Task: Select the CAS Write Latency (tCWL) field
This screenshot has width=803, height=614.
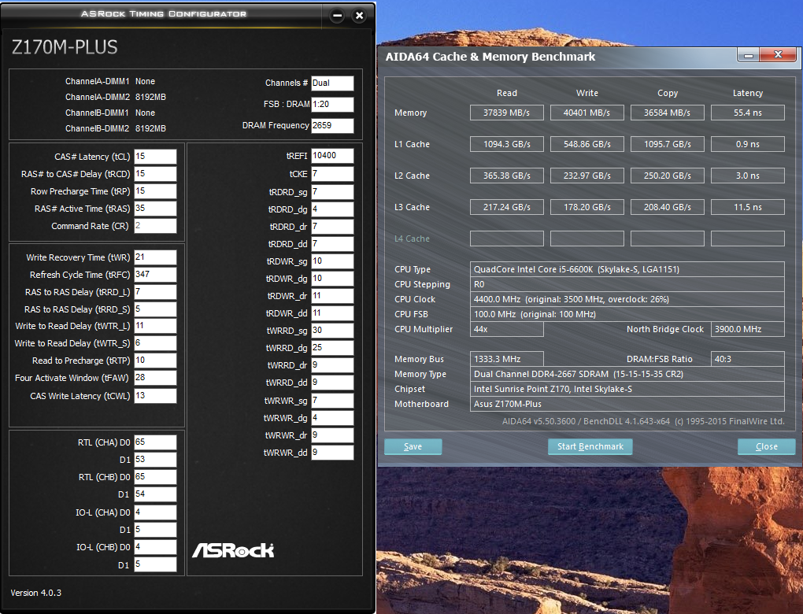Action: [x=155, y=396]
